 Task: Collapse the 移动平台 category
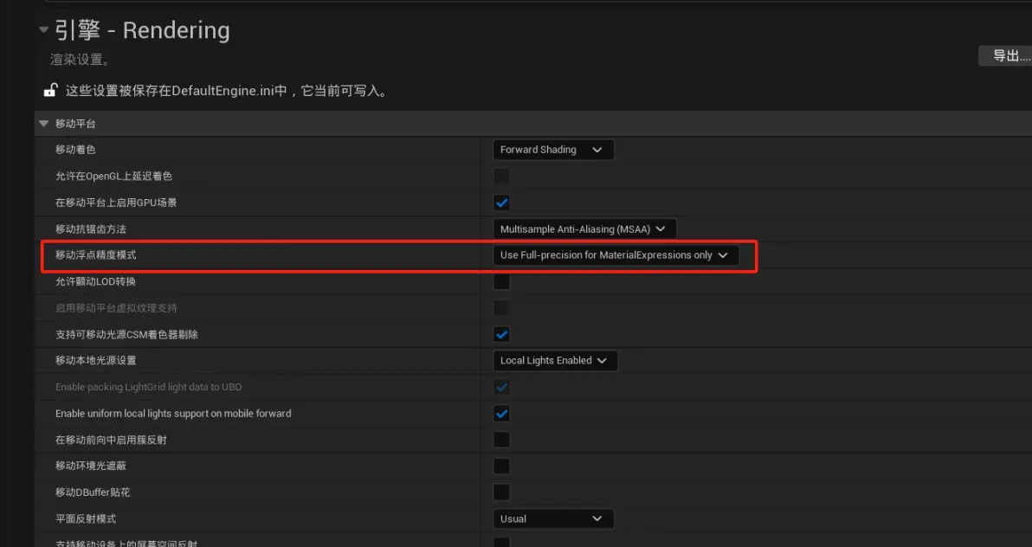click(44, 124)
